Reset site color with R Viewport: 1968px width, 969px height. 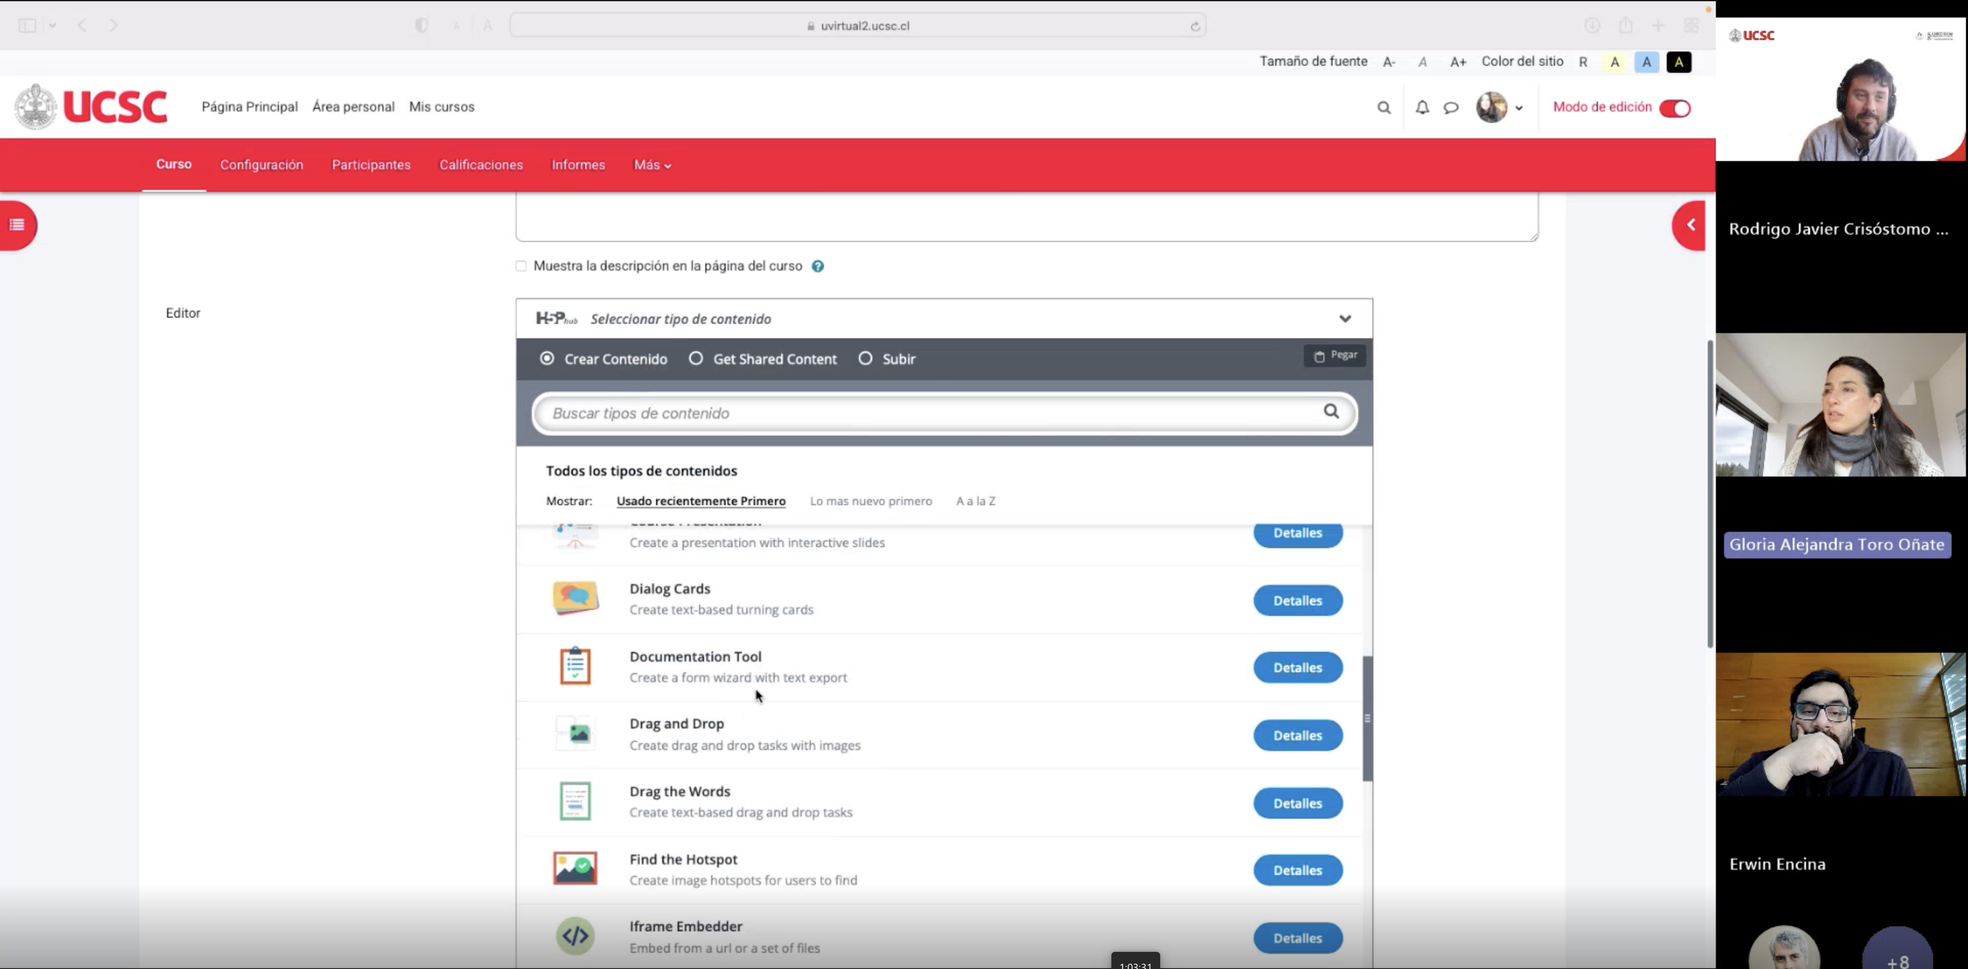click(x=1582, y=62)
